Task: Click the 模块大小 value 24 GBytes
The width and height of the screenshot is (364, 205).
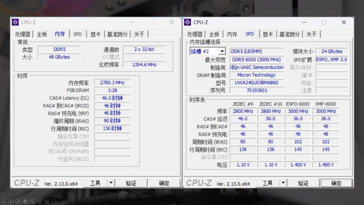Action: click(332, 51)
